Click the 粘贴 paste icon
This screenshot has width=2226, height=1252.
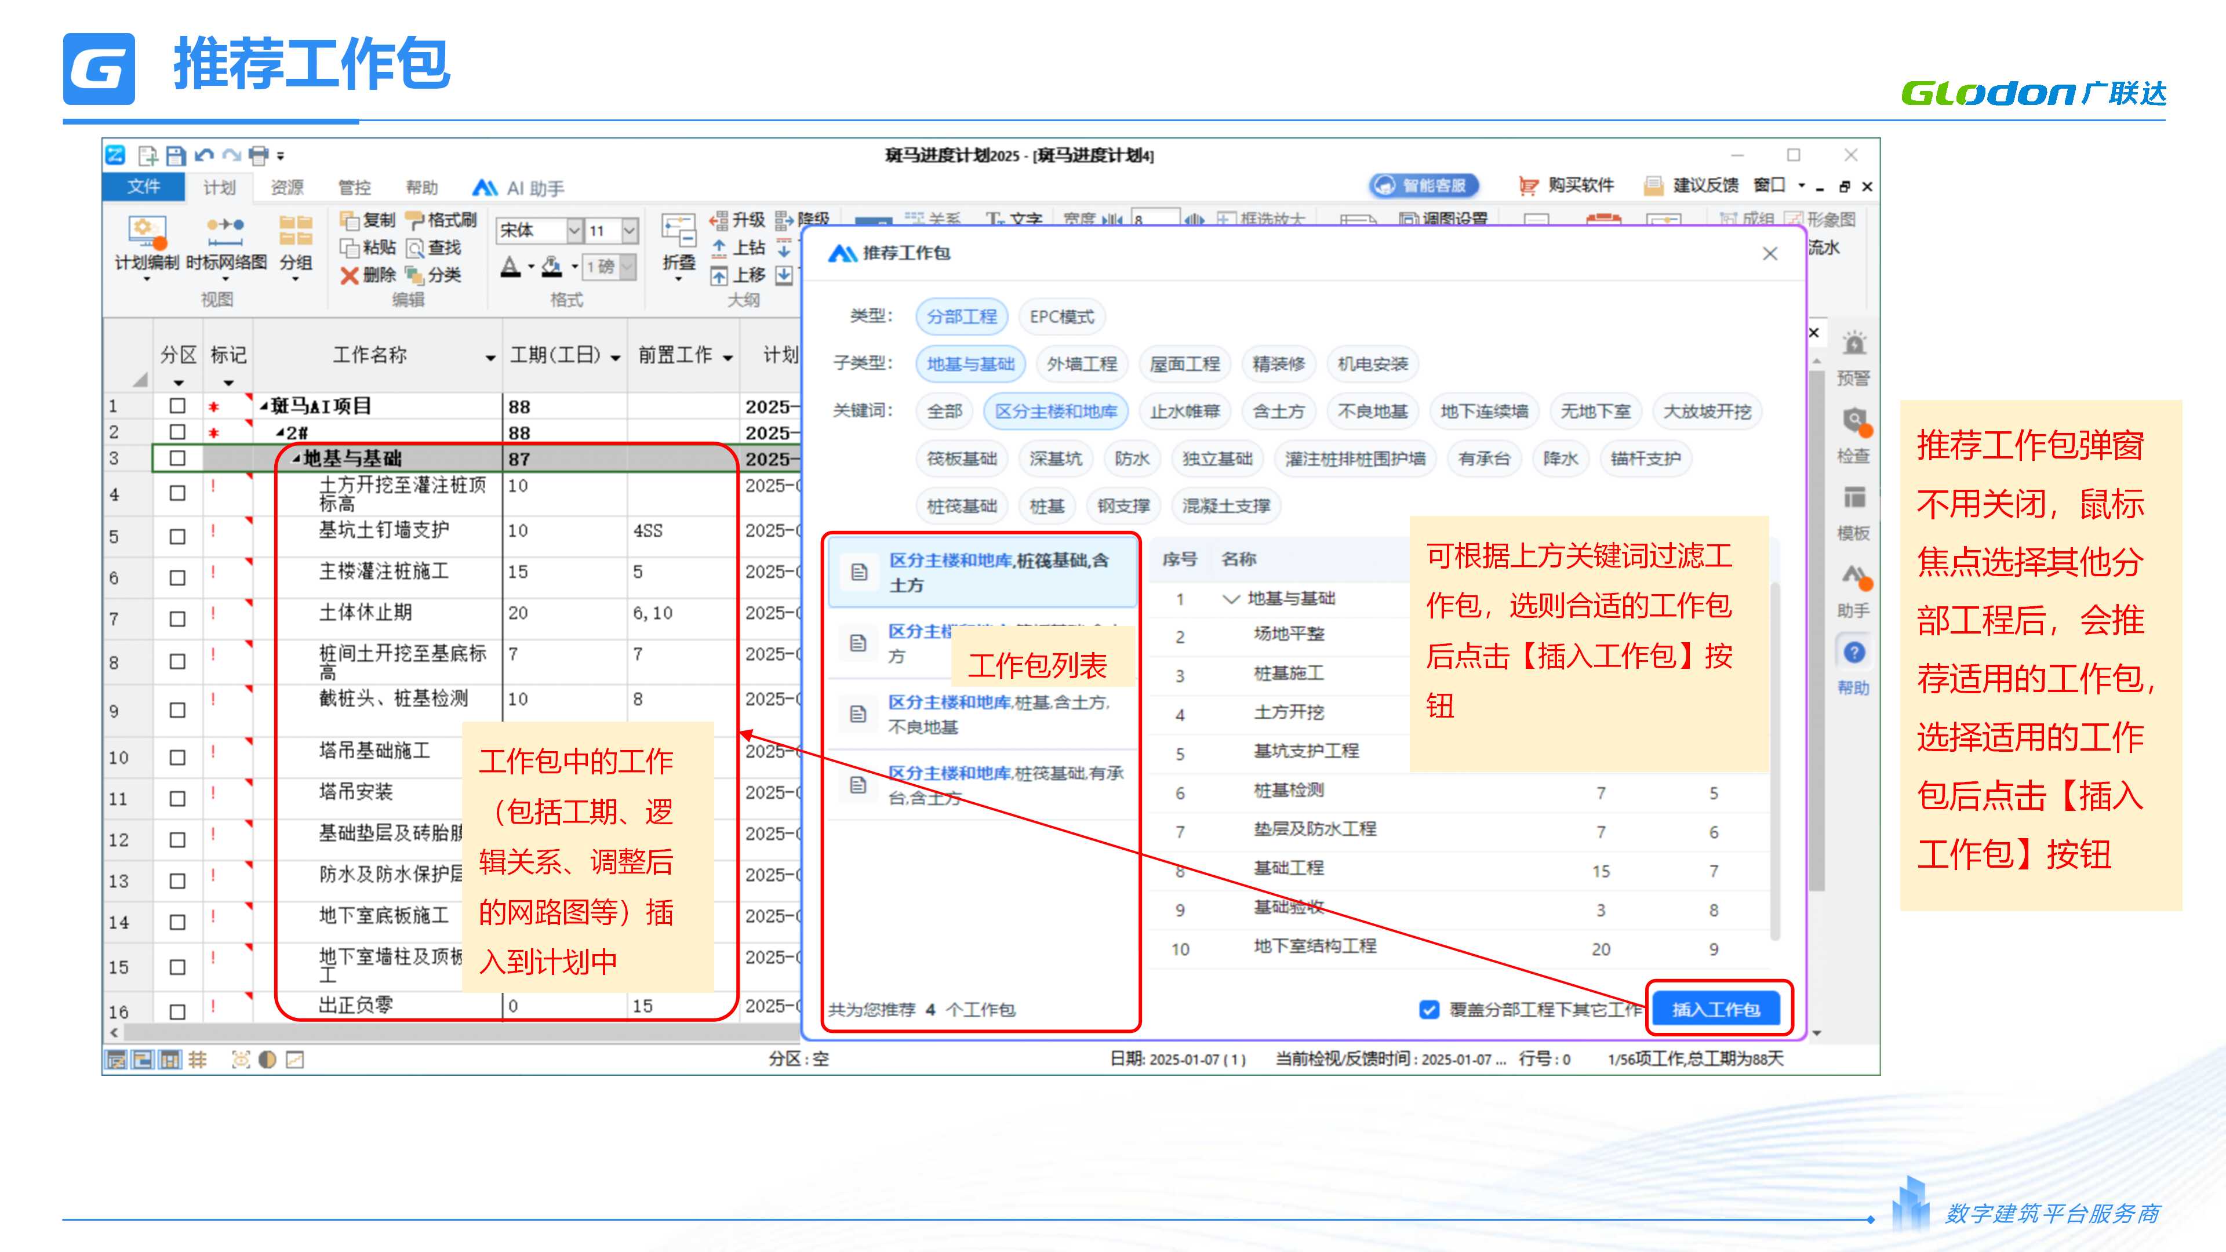pos(348,248)
